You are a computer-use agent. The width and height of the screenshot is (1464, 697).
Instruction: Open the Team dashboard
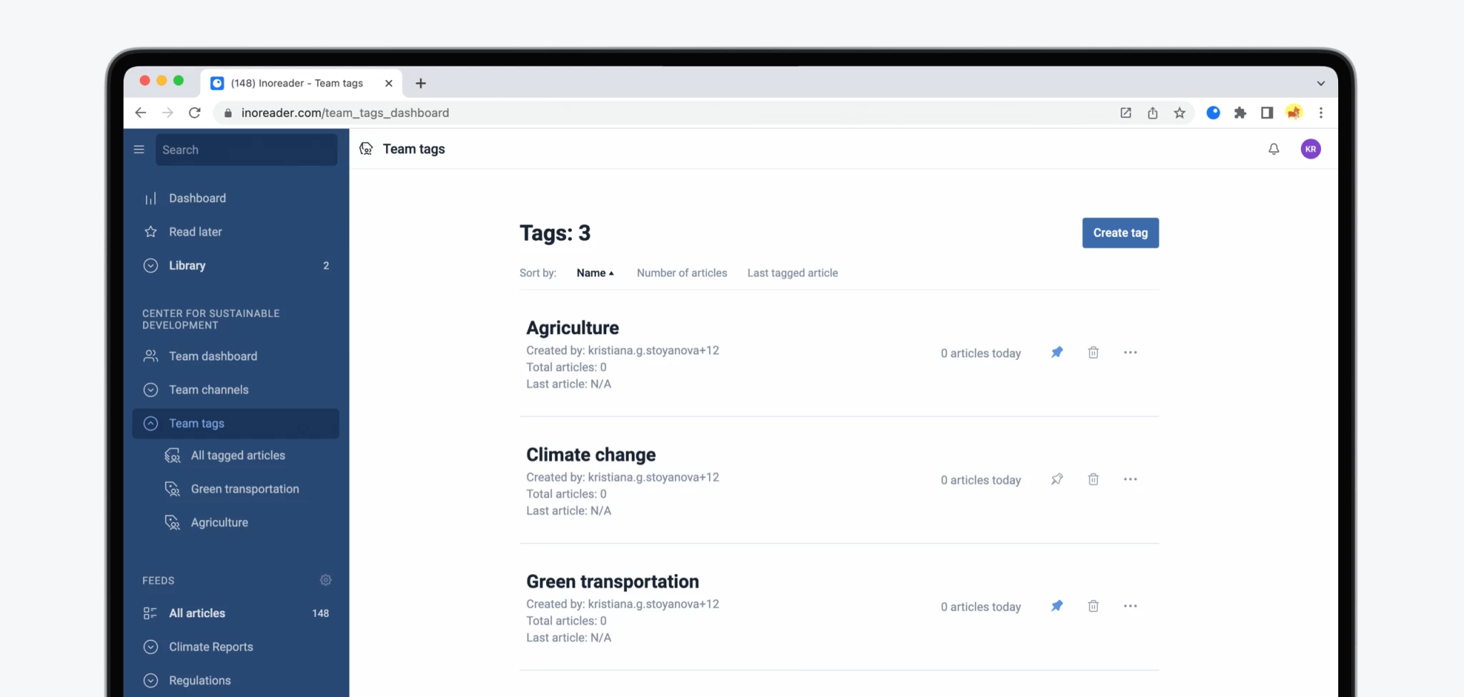(212, 356)
